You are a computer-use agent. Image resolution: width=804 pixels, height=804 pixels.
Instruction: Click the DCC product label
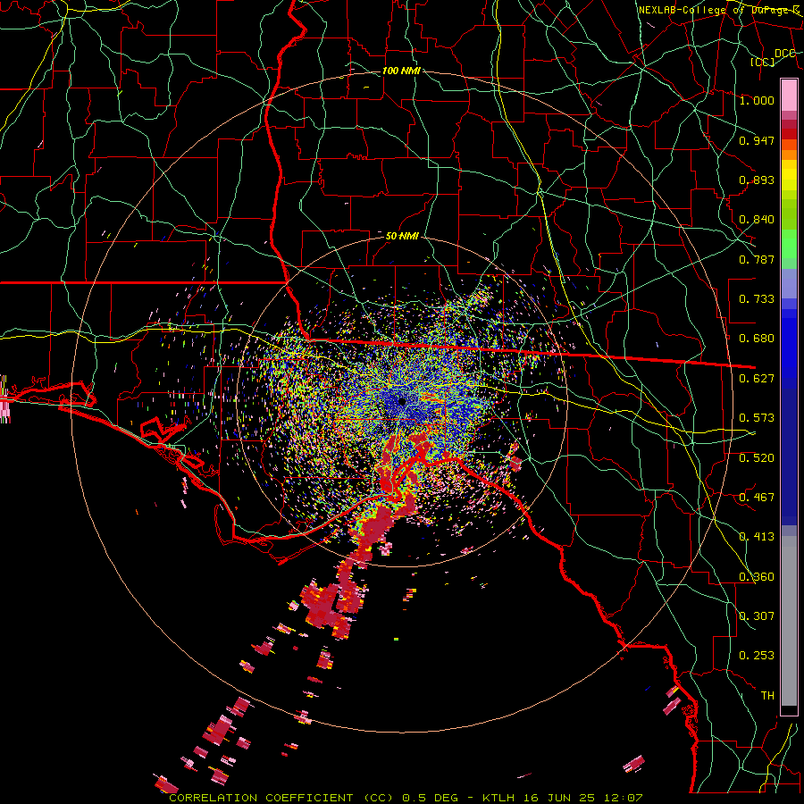[784, 53]
